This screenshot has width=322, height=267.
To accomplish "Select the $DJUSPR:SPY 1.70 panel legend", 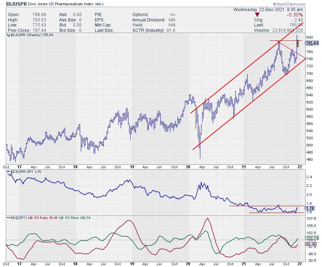I will tap(24, 172).
